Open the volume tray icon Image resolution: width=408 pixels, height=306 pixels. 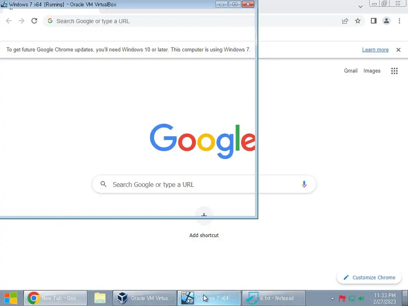tap(361, 298)
